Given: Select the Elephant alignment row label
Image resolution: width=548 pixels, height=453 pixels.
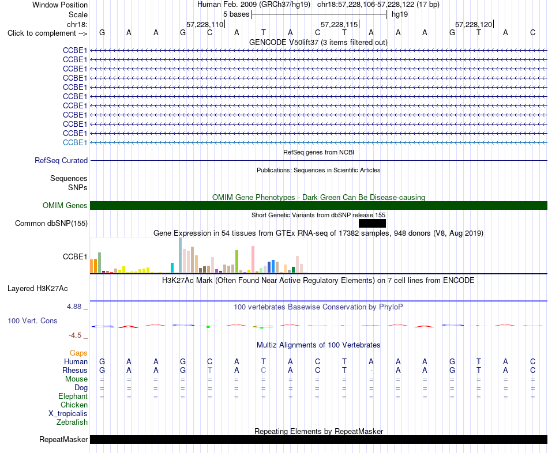Looking at the screenshot, I should tap(73, 396).
